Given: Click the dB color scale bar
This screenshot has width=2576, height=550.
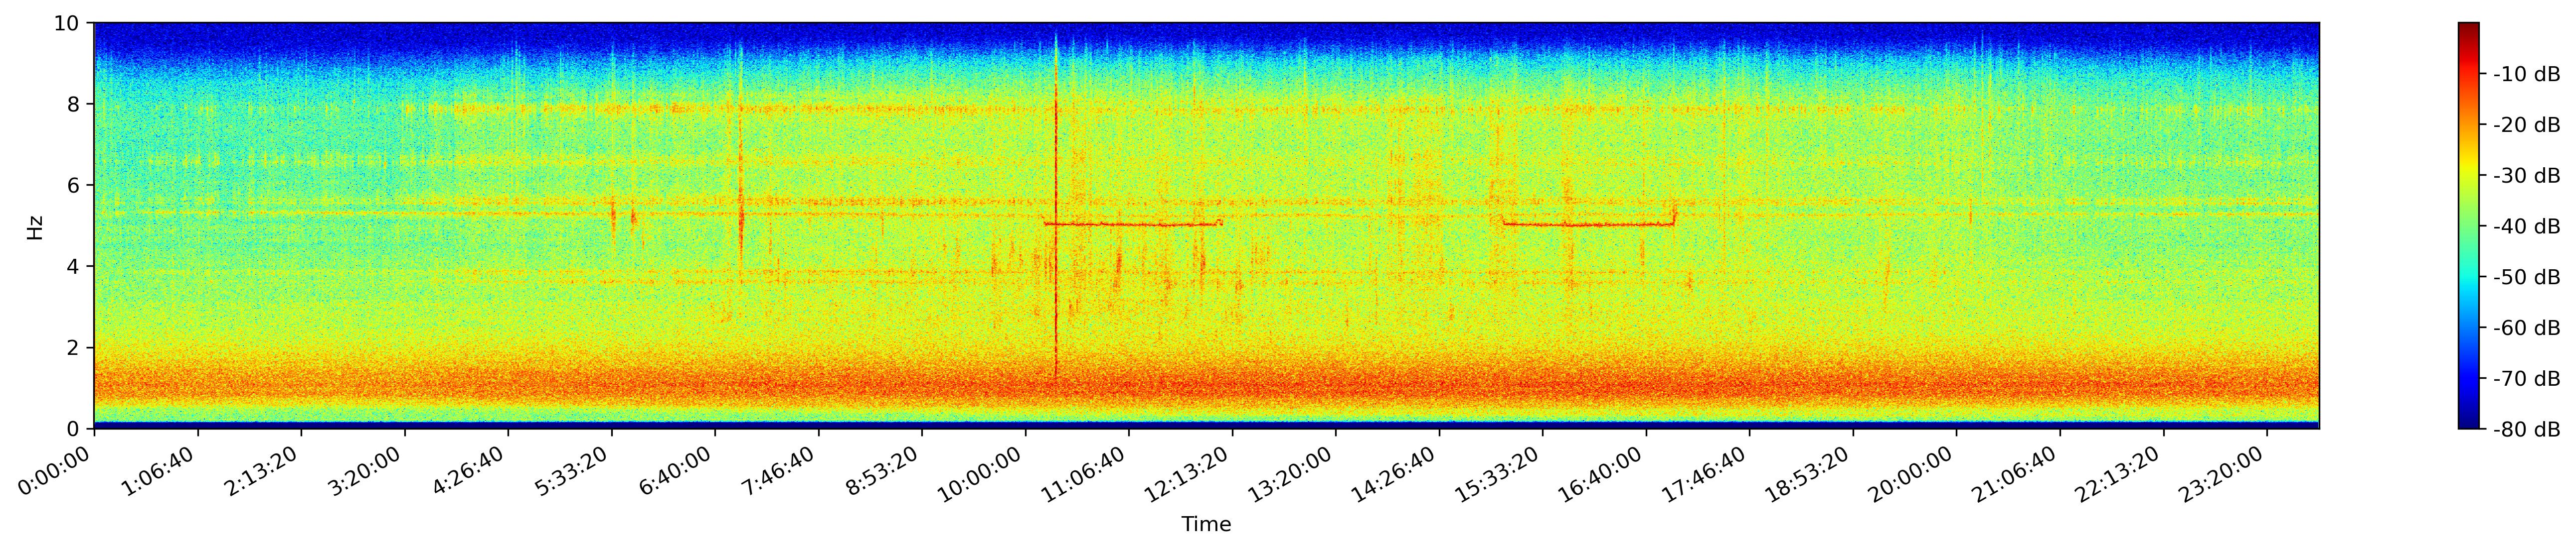Looking at the screenshot, I should [2469, 225].
